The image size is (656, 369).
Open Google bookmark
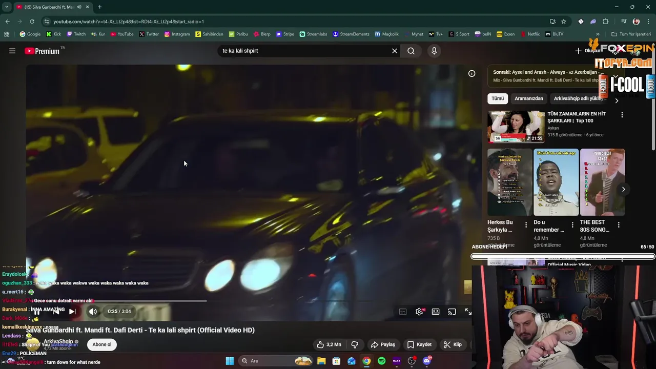coord(30,34)
